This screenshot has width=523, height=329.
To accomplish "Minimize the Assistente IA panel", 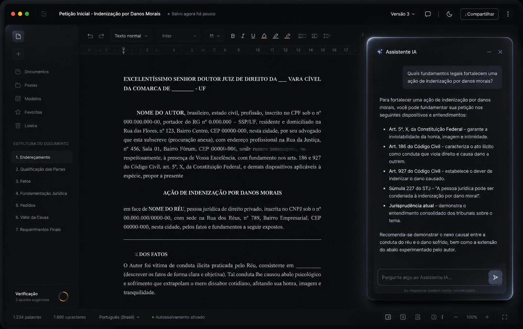I will [489, 52].
